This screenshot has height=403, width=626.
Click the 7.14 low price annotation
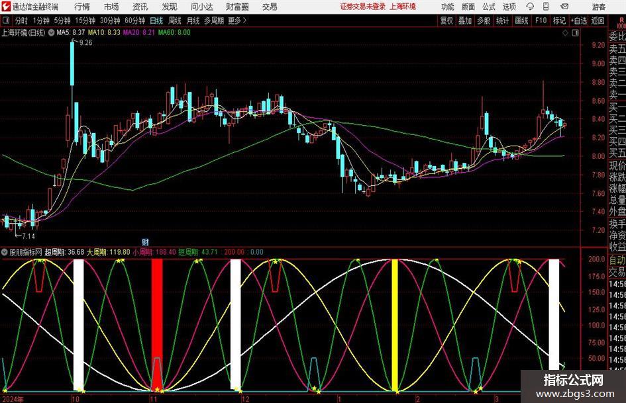28,236
